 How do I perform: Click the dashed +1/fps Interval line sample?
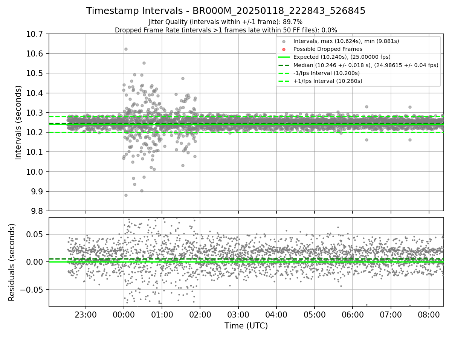click(284, 81)
